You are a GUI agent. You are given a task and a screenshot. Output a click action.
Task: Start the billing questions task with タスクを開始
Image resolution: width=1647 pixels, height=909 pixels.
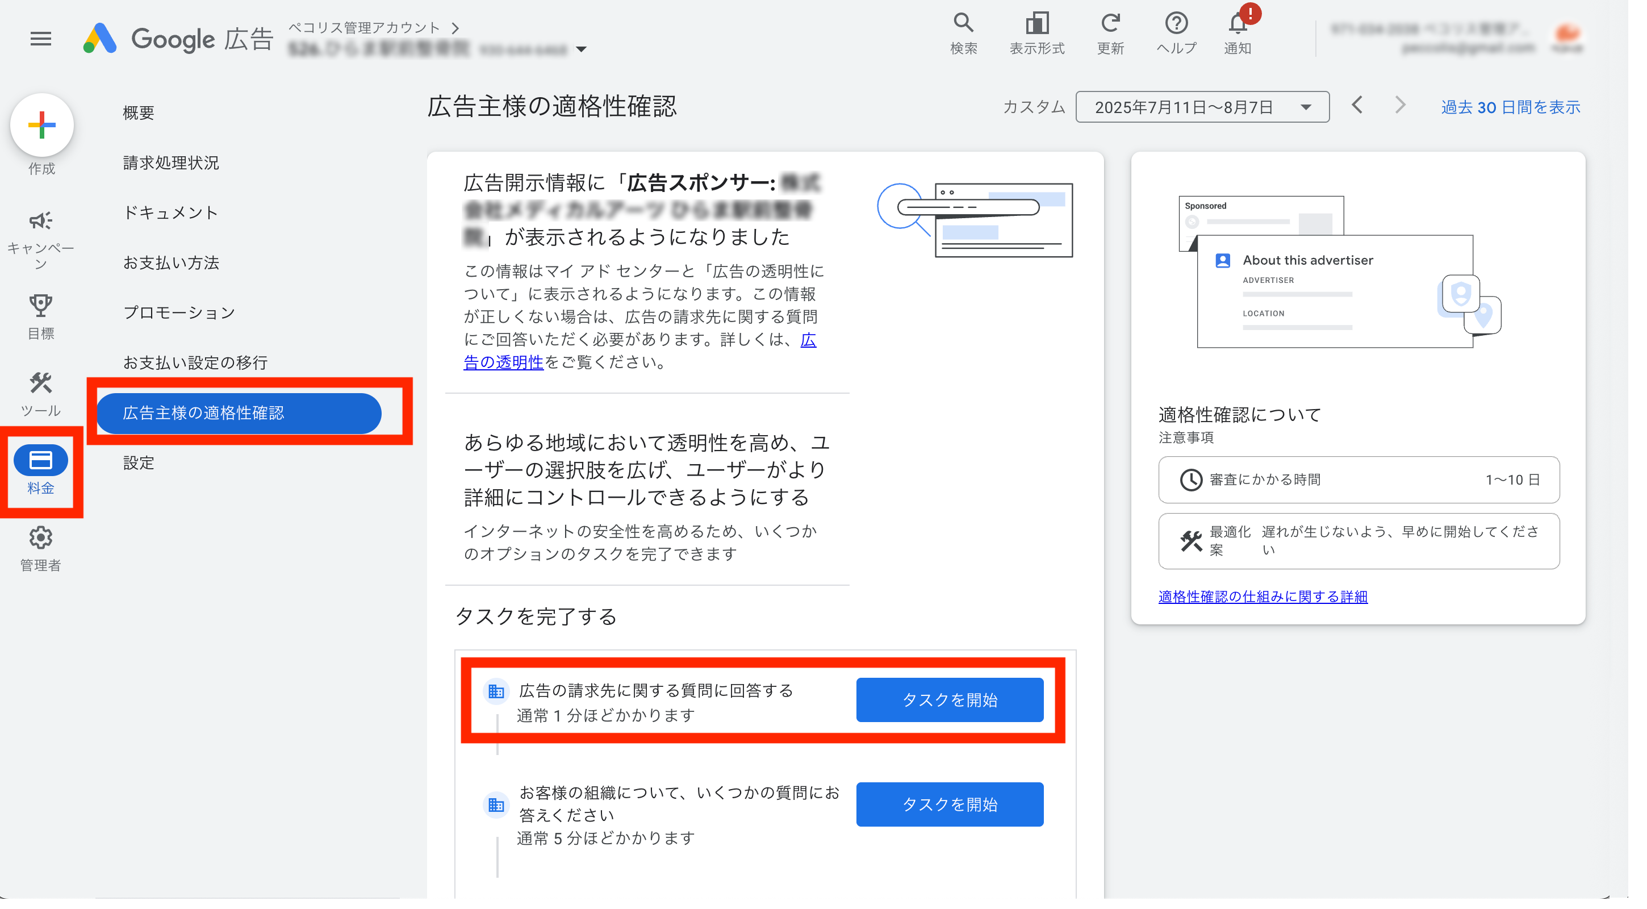[950, 699]
